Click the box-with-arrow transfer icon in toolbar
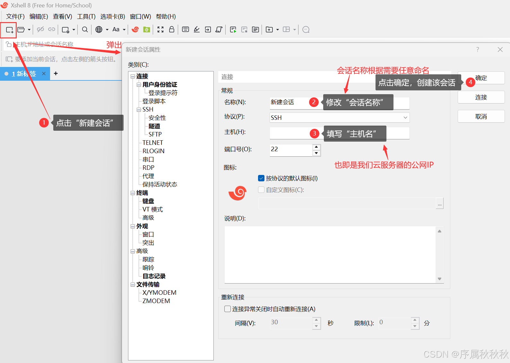510x363 pixels. click(x=208, y=29)
